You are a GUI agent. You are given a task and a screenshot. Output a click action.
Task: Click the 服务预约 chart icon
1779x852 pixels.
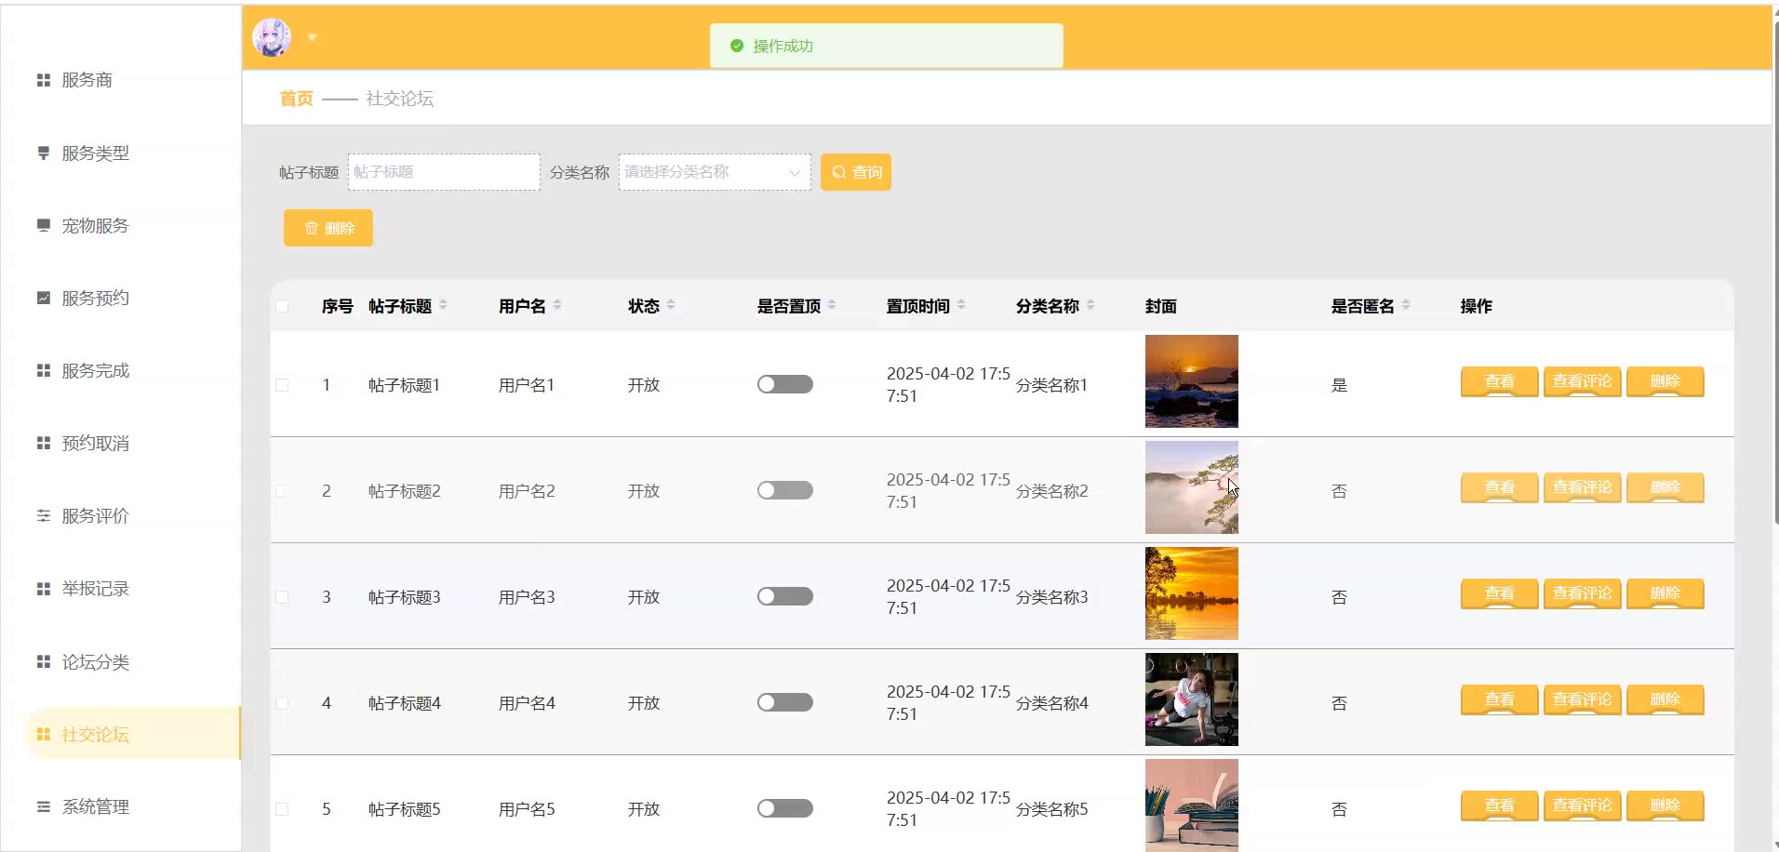43,299
